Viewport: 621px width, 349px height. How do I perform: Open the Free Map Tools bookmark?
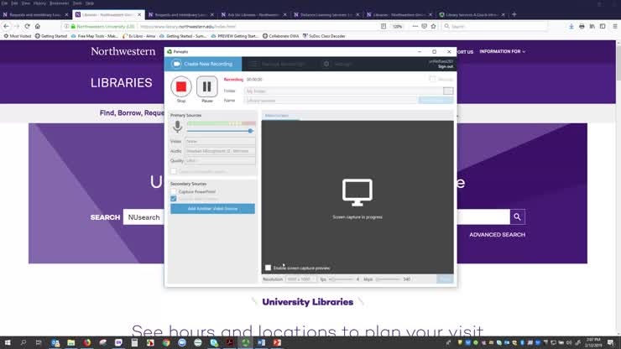(94, 36)
